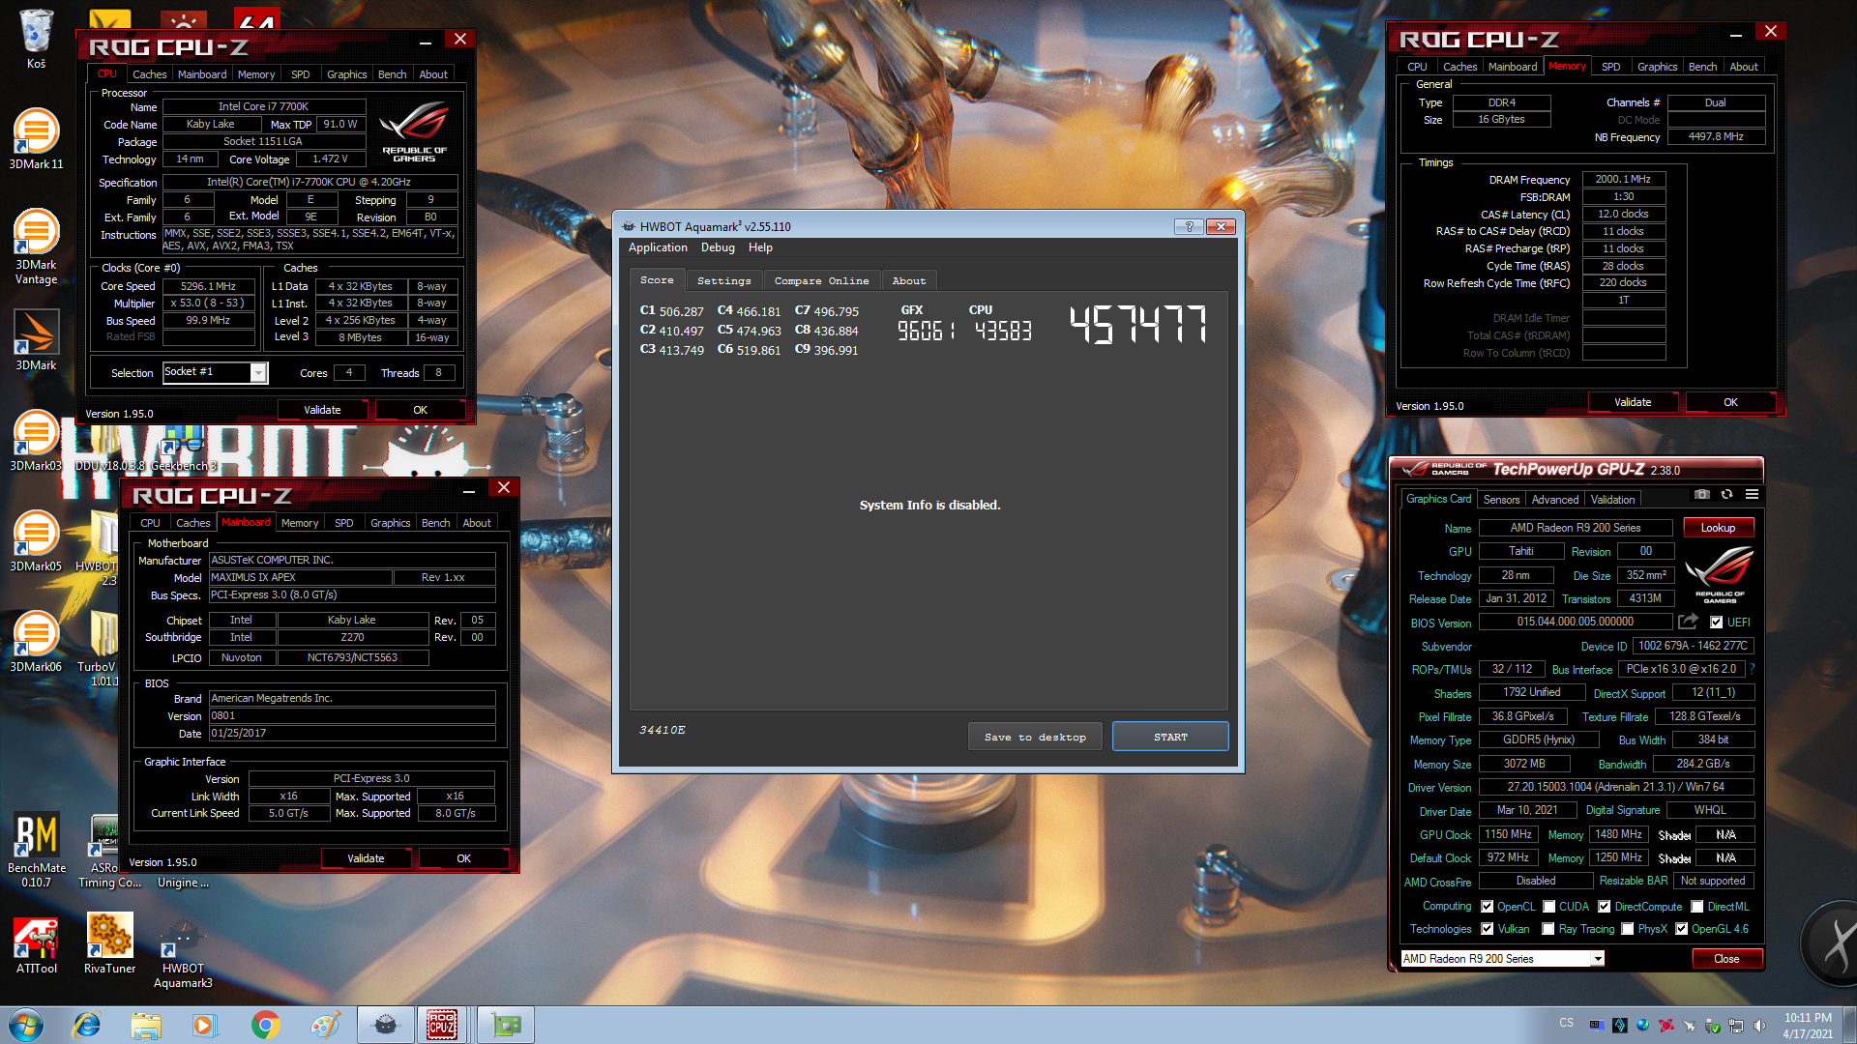
Task: Open the Application menu in Aquamark
Action: click(658, 247)
